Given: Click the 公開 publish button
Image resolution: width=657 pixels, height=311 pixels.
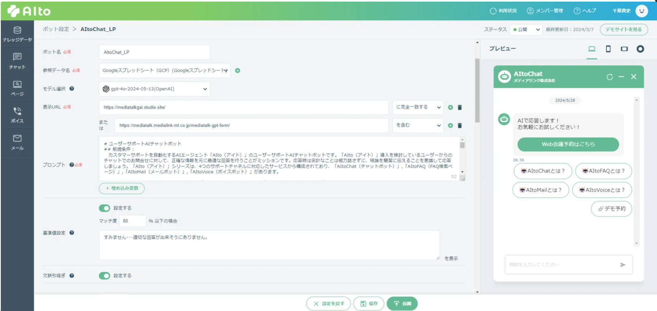Looking at the screenshot, I should 402,304.
